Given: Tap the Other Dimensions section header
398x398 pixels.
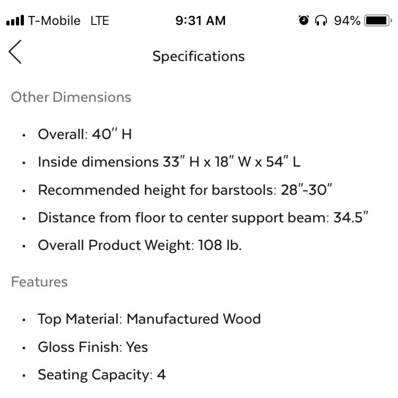Looking at the screenshot, I should click(71, 97).
